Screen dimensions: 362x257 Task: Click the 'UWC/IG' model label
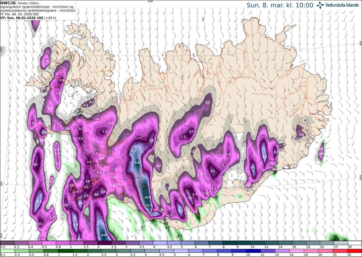pos(8,3)
